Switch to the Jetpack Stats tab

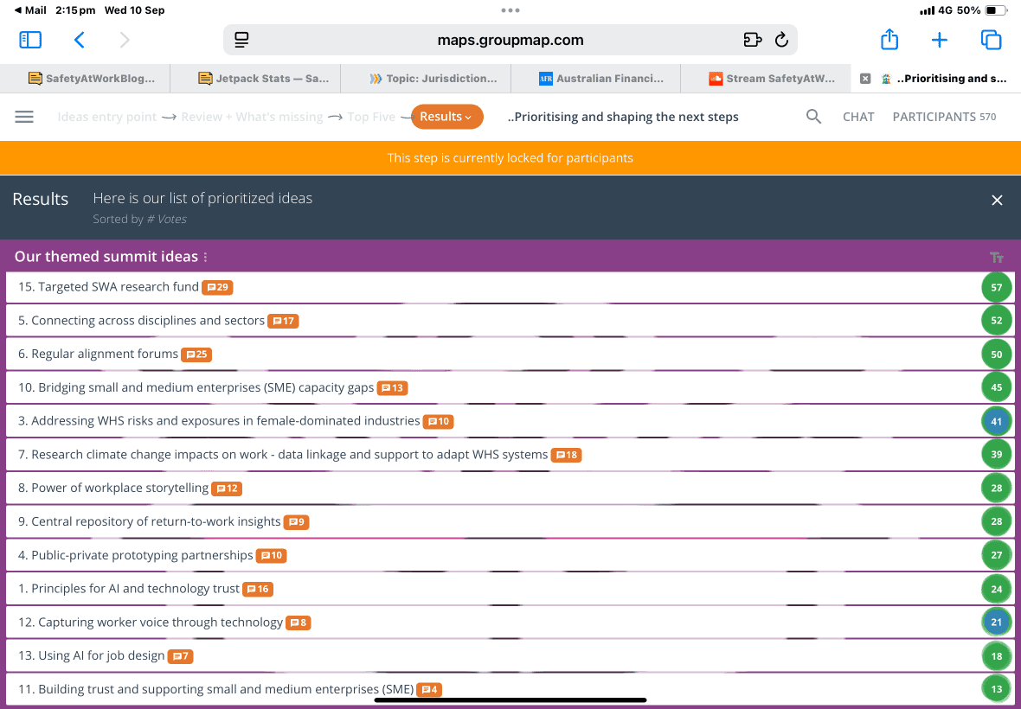(263, 79)
